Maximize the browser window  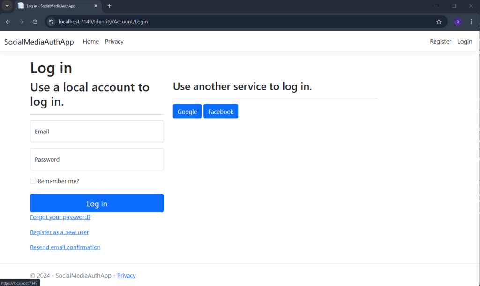click(454, 6)
